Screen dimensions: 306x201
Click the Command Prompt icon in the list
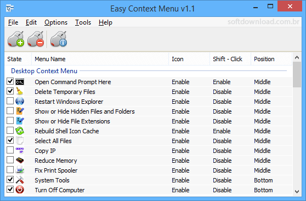click(x=20, y=82)
